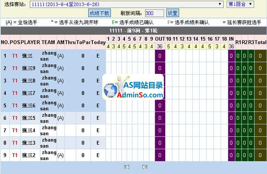267x174 pixels.
Task: Click the 延长赛获胜选手 legend entry
Action: (242, 22)
